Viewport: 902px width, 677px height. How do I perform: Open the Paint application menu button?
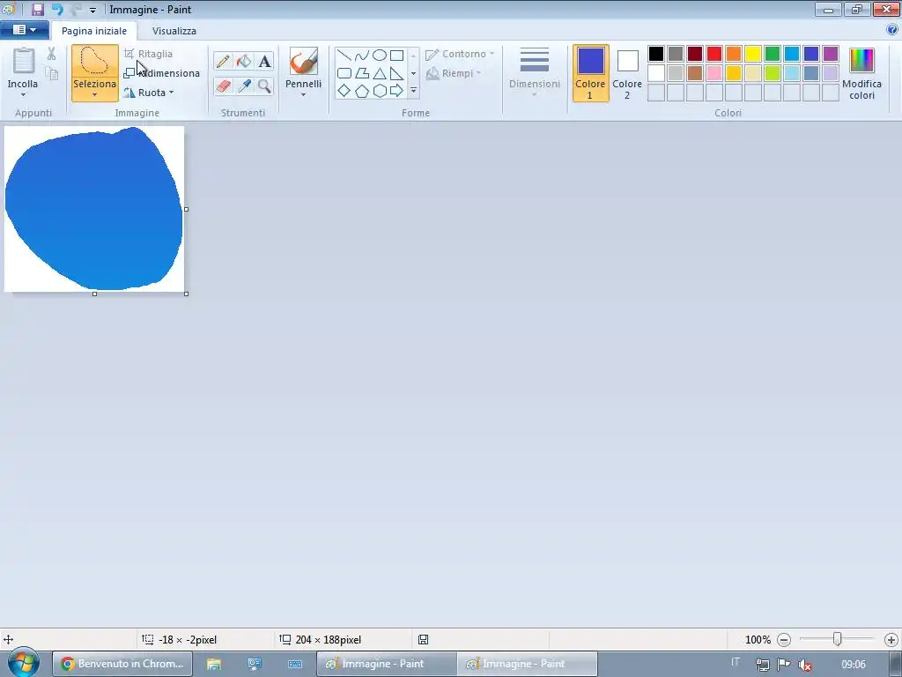click(x=24, y=30)
